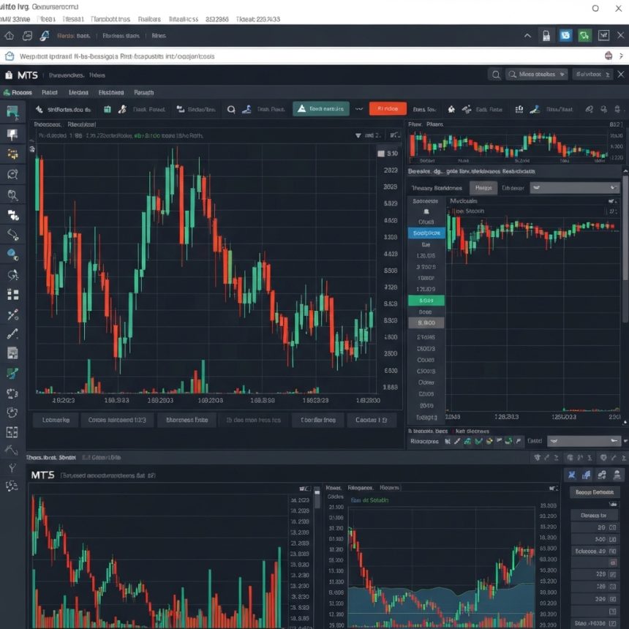Choose the diagonal trend line drawing tool
629x629 pixels.
[x=12, y=334]
